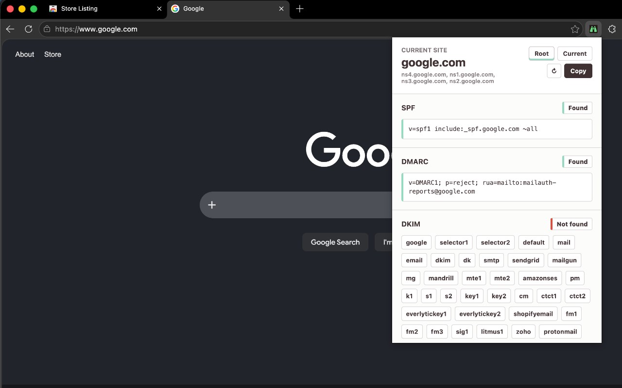Click the ctct1 selector chip

tap(549, 296)
